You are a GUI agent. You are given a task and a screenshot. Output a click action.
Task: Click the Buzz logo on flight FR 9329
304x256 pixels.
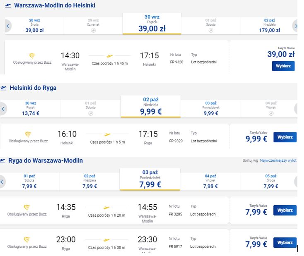[28, 134]
